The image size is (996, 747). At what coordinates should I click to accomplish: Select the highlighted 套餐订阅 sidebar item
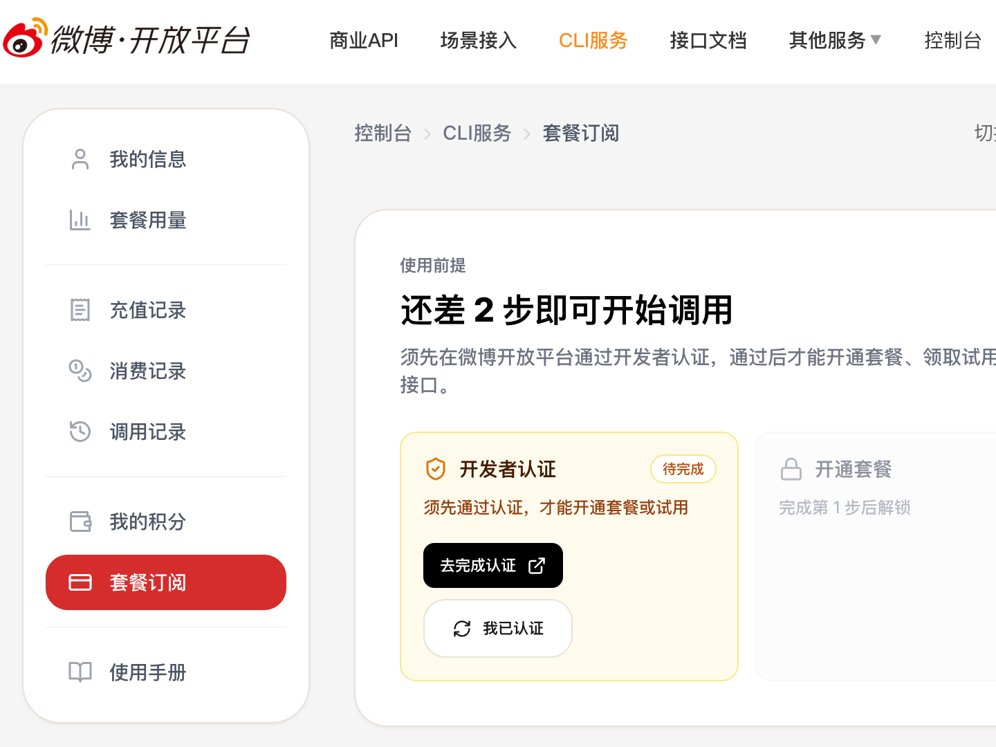coord(166,582)
